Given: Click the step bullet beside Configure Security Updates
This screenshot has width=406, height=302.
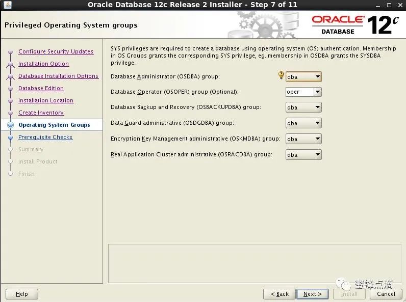Looking at the screenshot, I should click(x=10, y=52).
